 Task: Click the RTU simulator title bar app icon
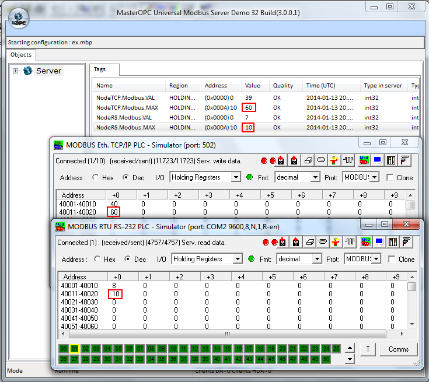pyautogui.click(x=60, y=227)
